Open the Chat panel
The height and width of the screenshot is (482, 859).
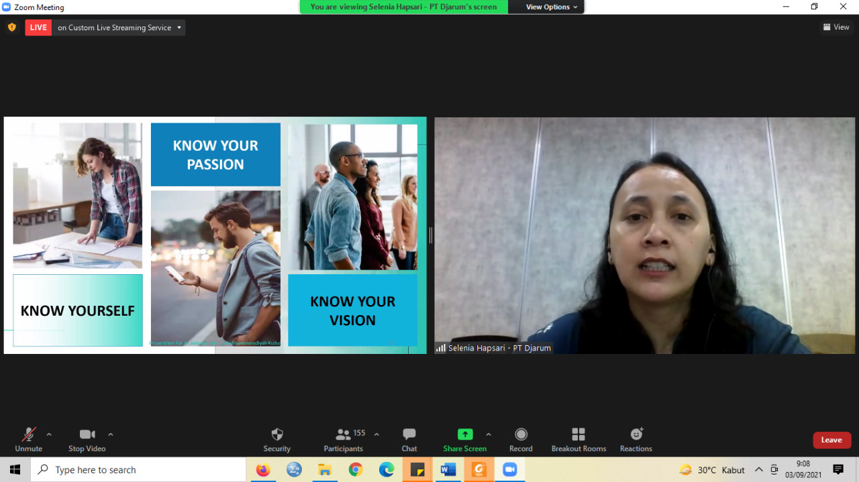(x=409, y=439)
